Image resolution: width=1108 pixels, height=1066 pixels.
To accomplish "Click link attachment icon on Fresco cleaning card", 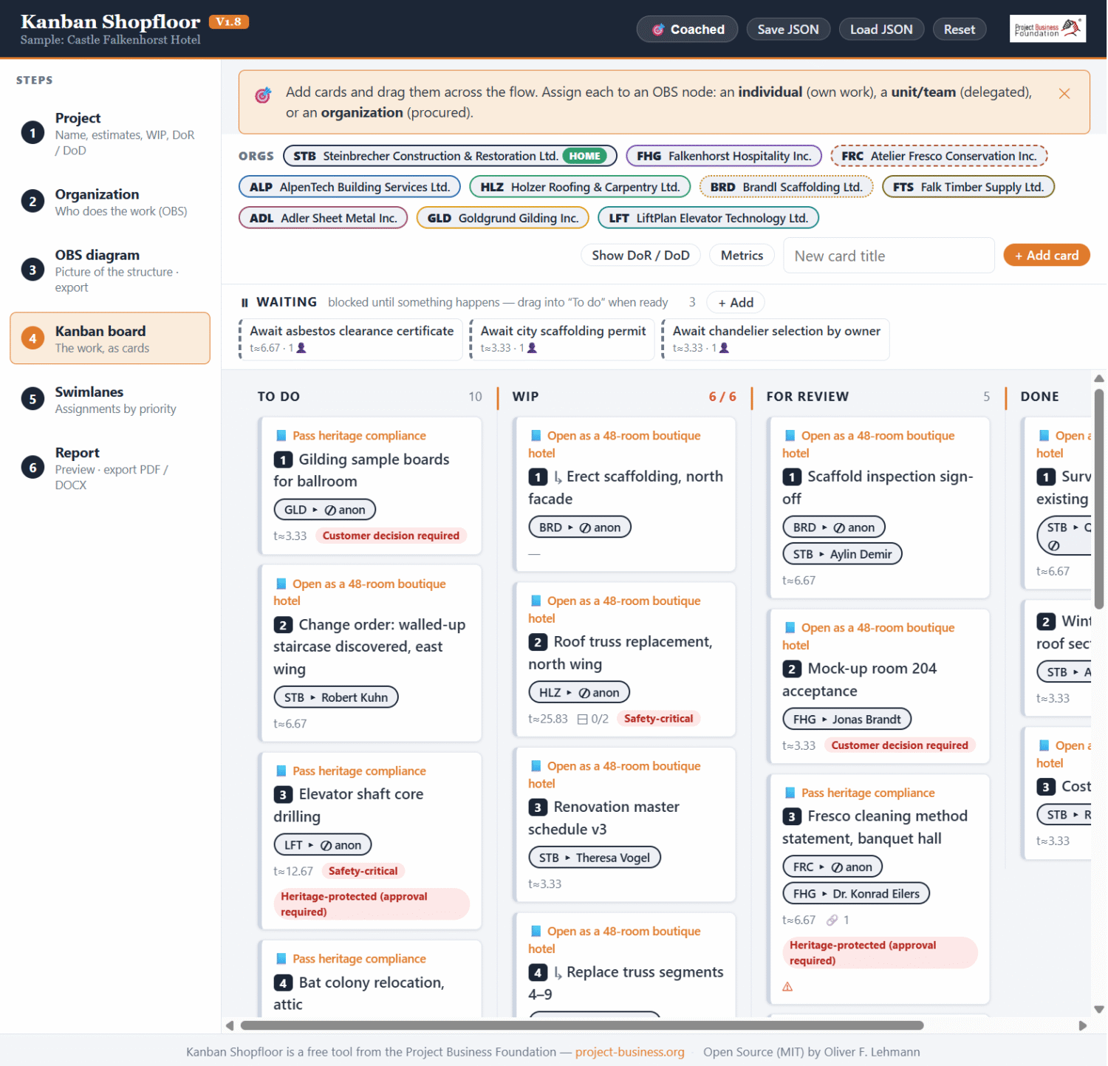I will [x=832, y=920].
